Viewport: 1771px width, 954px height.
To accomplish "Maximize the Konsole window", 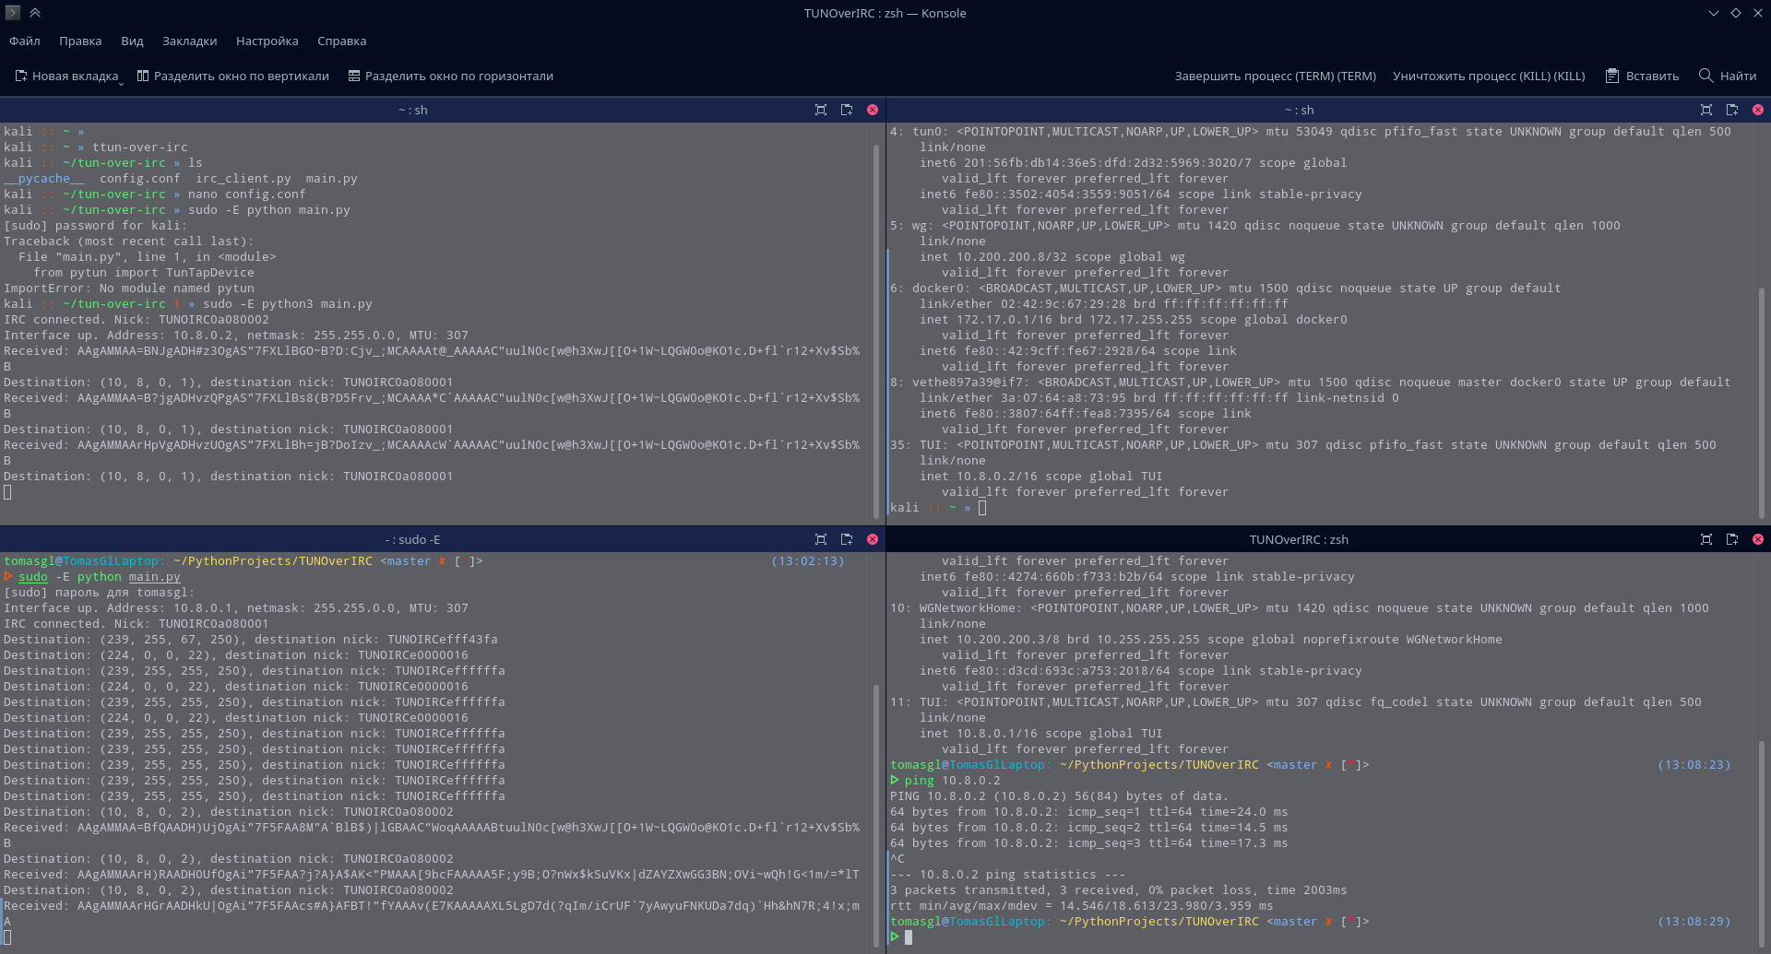I will pyautogui.click(x=1736, y=13).
